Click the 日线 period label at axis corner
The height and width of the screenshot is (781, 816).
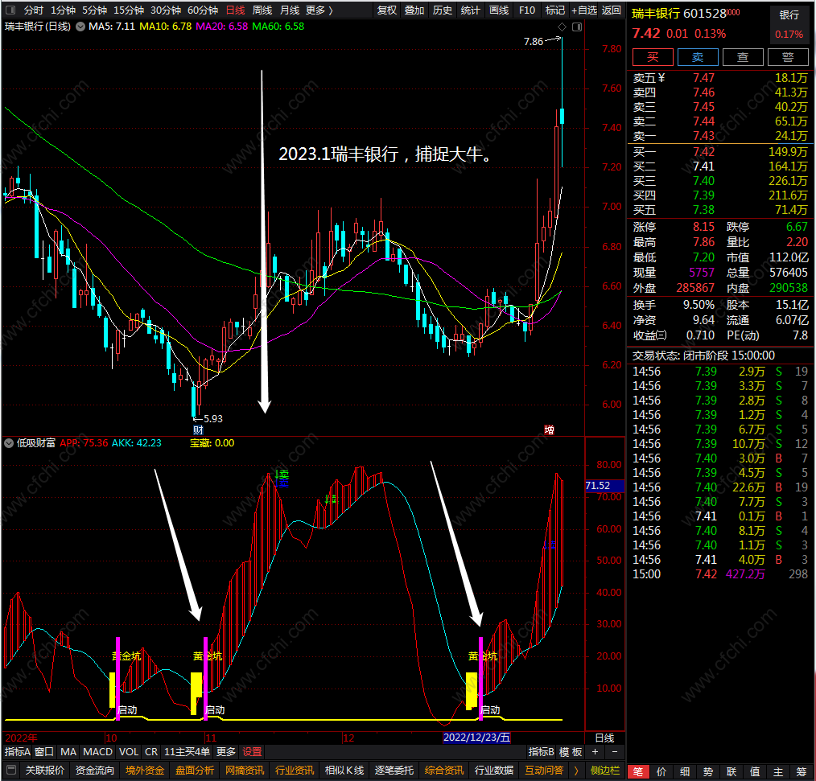pos(604,738)
